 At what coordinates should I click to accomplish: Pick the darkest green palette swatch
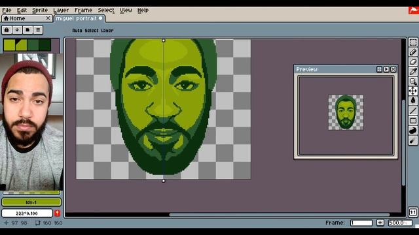(45, 45)
